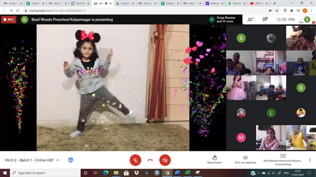Turn on camera with the red video button

pyautogui.click(x=165, y=160)
